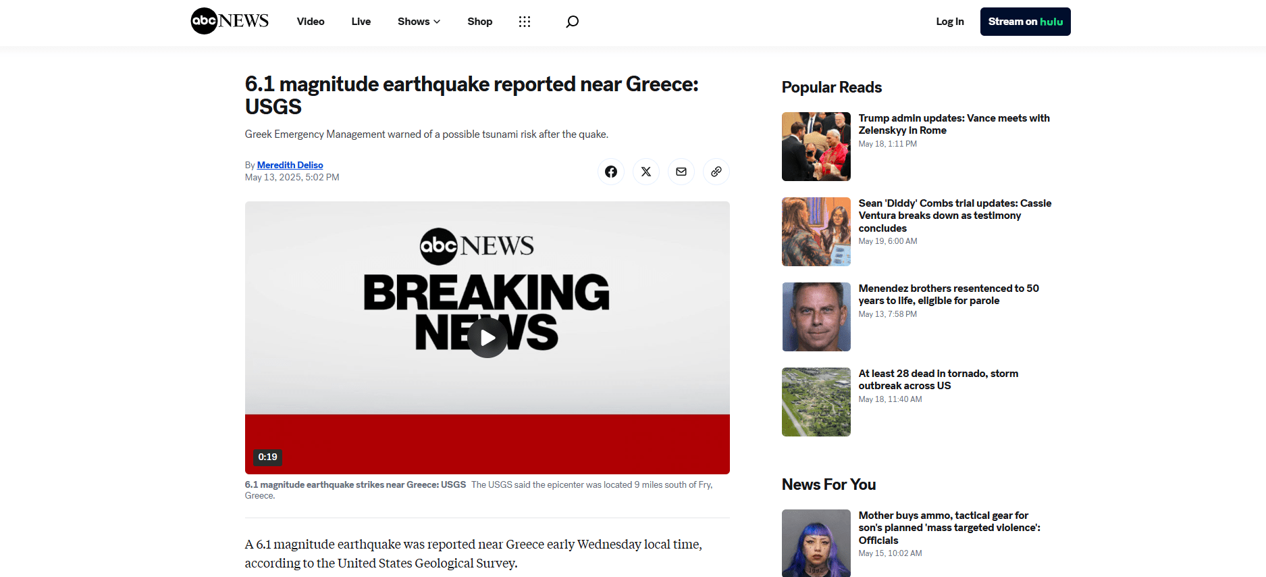The height and width of the screenshot is (577, 1266).
Task: Open the search magnifier icon
Action: click(572, 22)
